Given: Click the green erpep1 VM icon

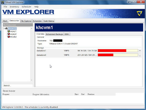Looking at the screenshot, I should 9,31.
